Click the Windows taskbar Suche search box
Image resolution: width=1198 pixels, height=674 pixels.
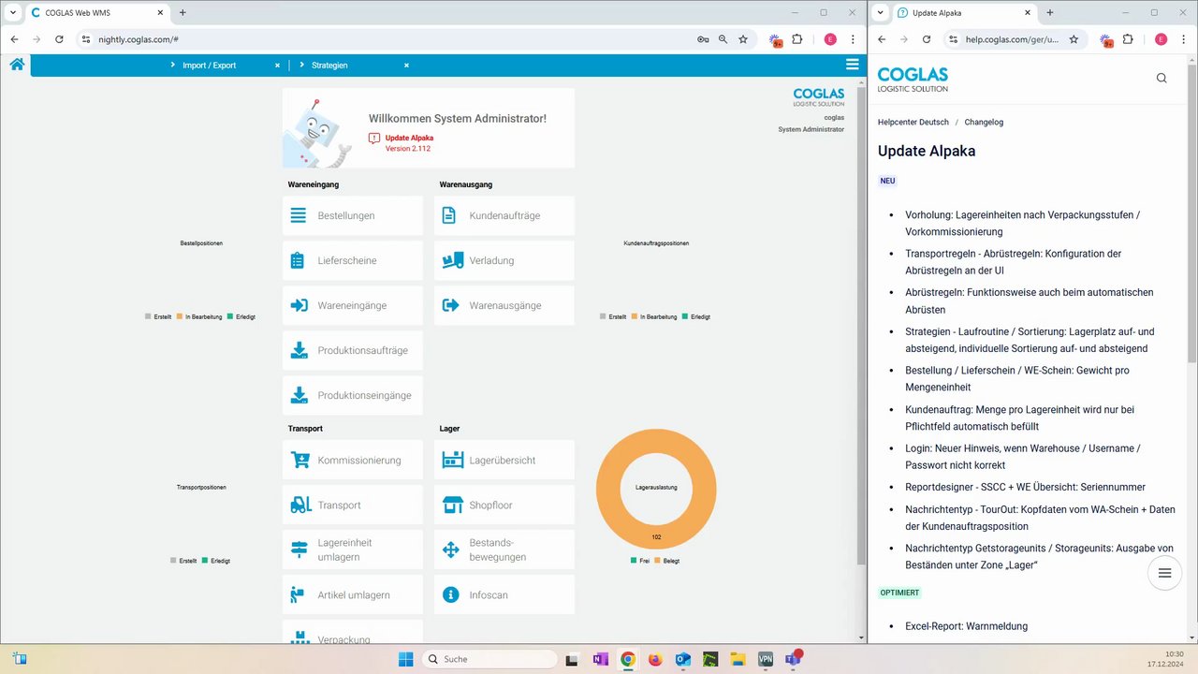489,659
